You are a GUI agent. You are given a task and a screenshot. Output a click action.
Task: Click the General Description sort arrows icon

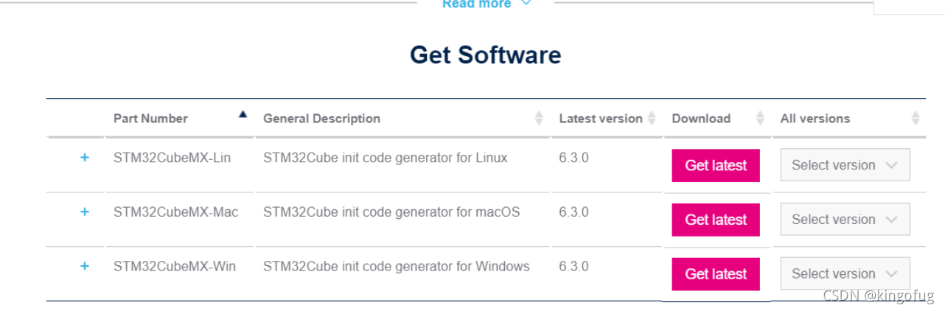539,118
